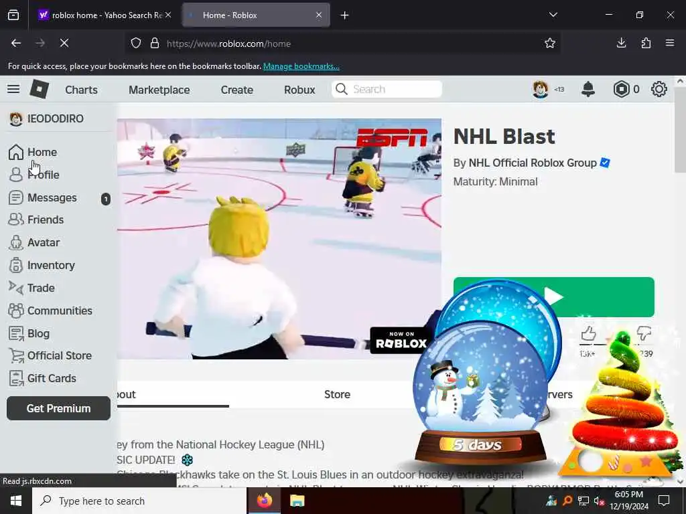The width and height of the screenshot is (686, 514).
Task: Open the notifications bell
Action: (x=588, y=89)
